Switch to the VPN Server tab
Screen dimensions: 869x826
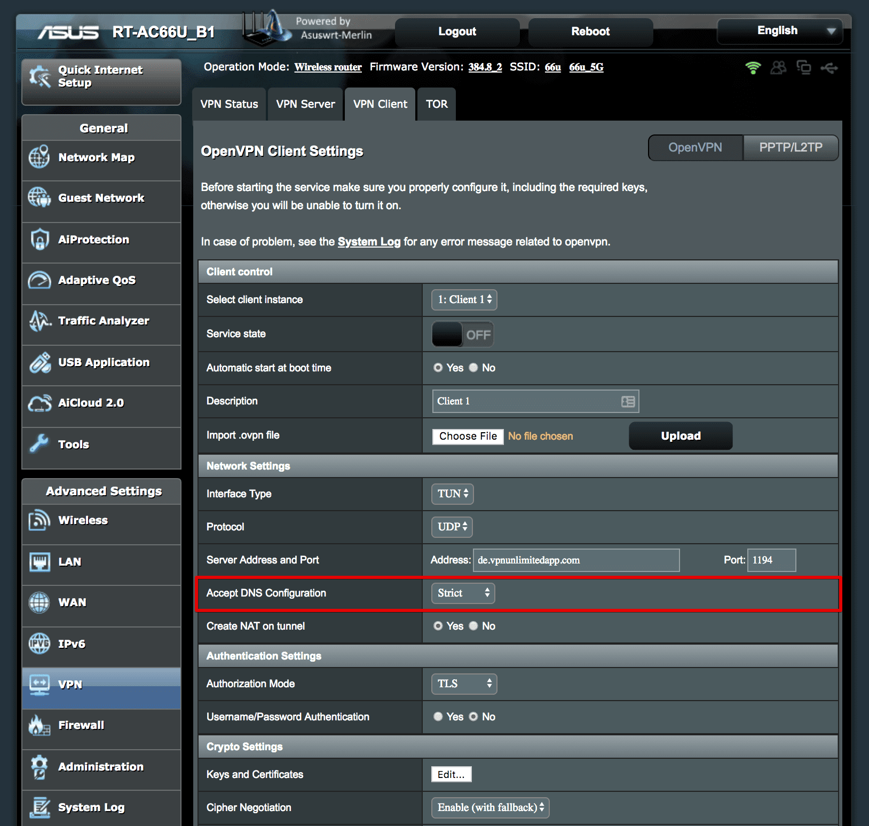tap(305, 104)
